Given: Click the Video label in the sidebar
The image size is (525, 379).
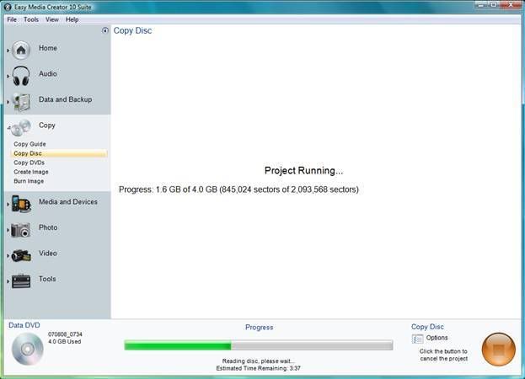Looking at the screenshot, I should tap(48, 254).
